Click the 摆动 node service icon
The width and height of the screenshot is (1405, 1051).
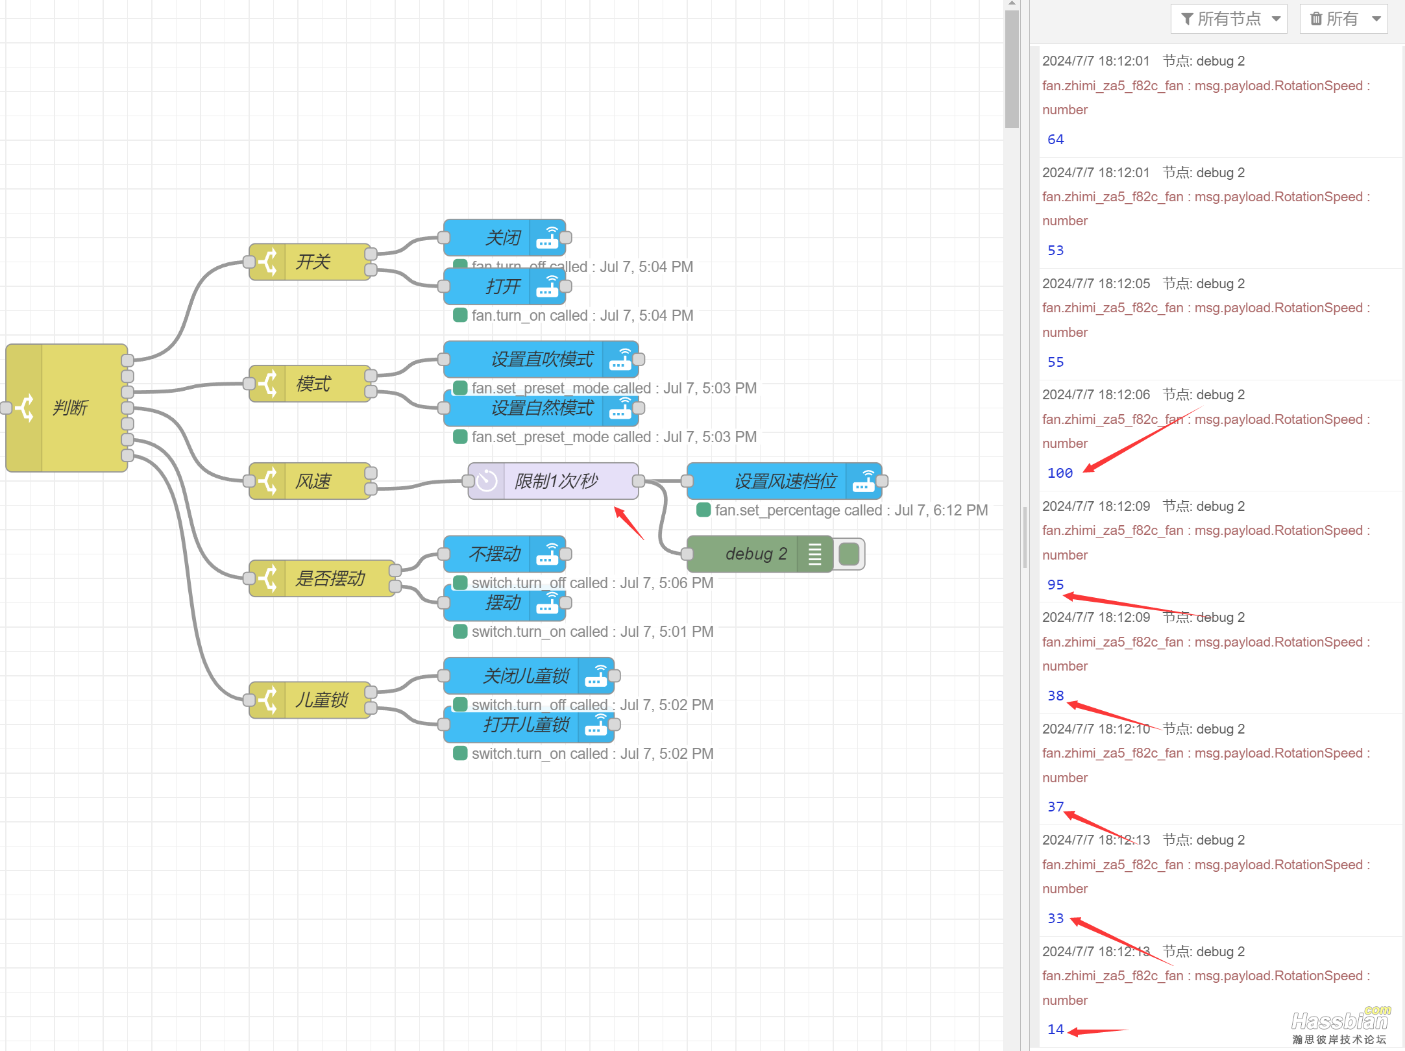pyautogui.click(x=547, y=603)
